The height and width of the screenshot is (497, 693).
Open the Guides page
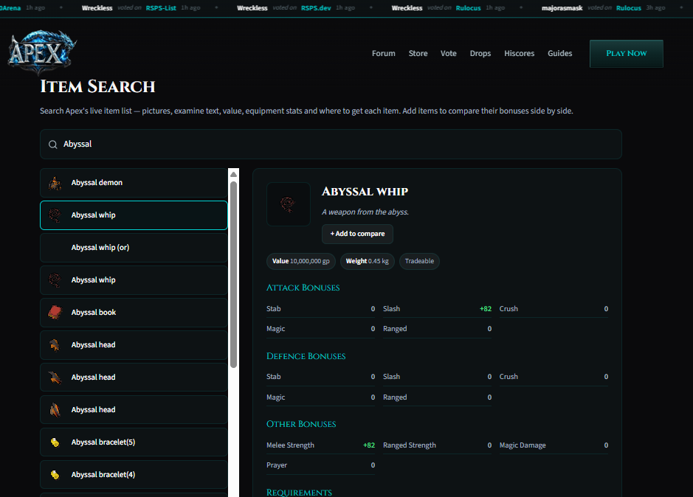(x=560, y=53)
